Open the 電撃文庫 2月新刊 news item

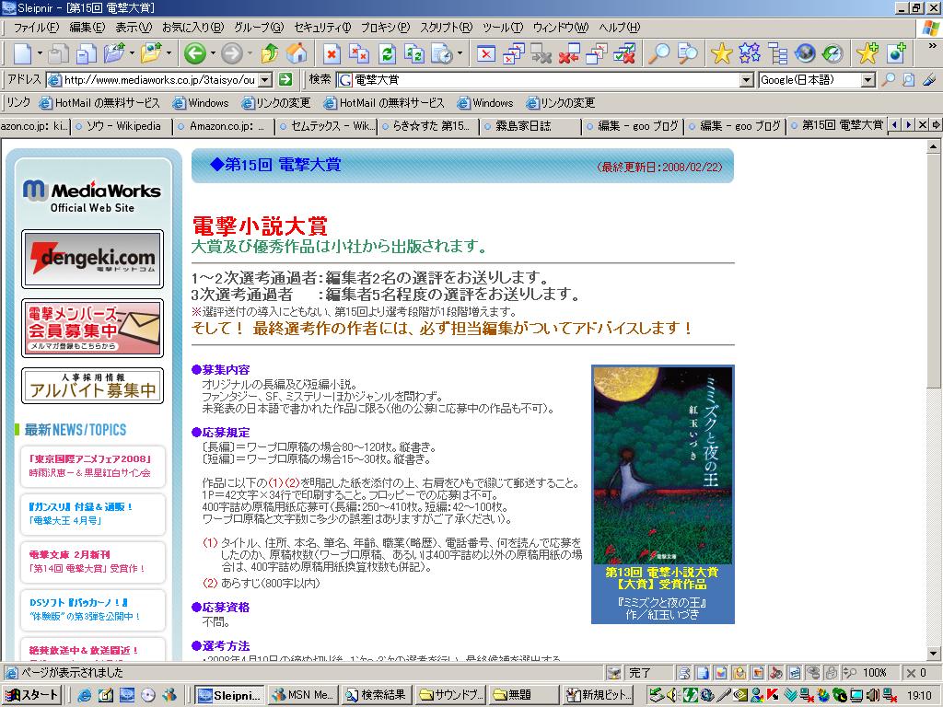(x=92, y=562)
